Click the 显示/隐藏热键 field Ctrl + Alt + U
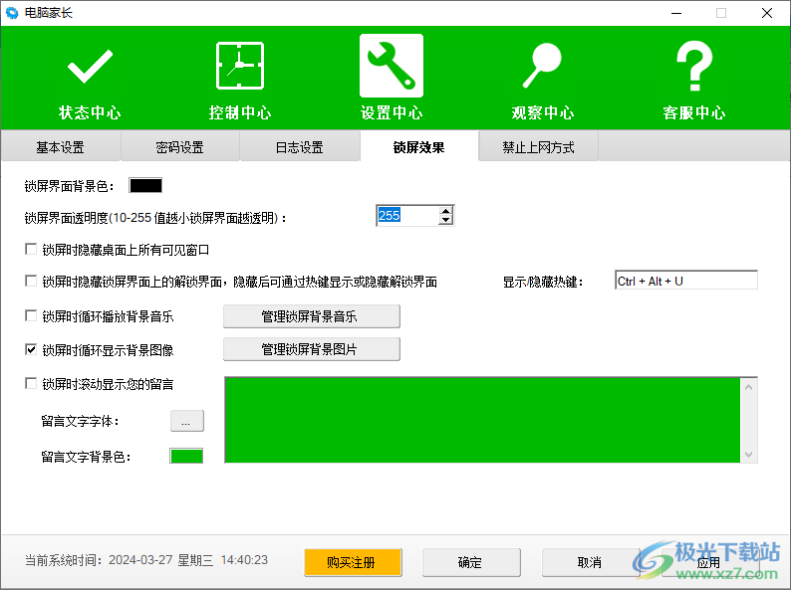This screenshot has height=590, width=791. tap(686, 281)
